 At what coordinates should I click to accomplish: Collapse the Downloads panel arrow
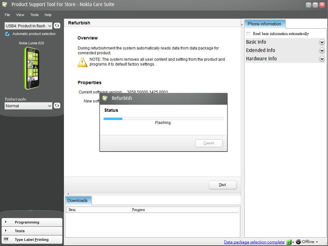pos(68,194)
